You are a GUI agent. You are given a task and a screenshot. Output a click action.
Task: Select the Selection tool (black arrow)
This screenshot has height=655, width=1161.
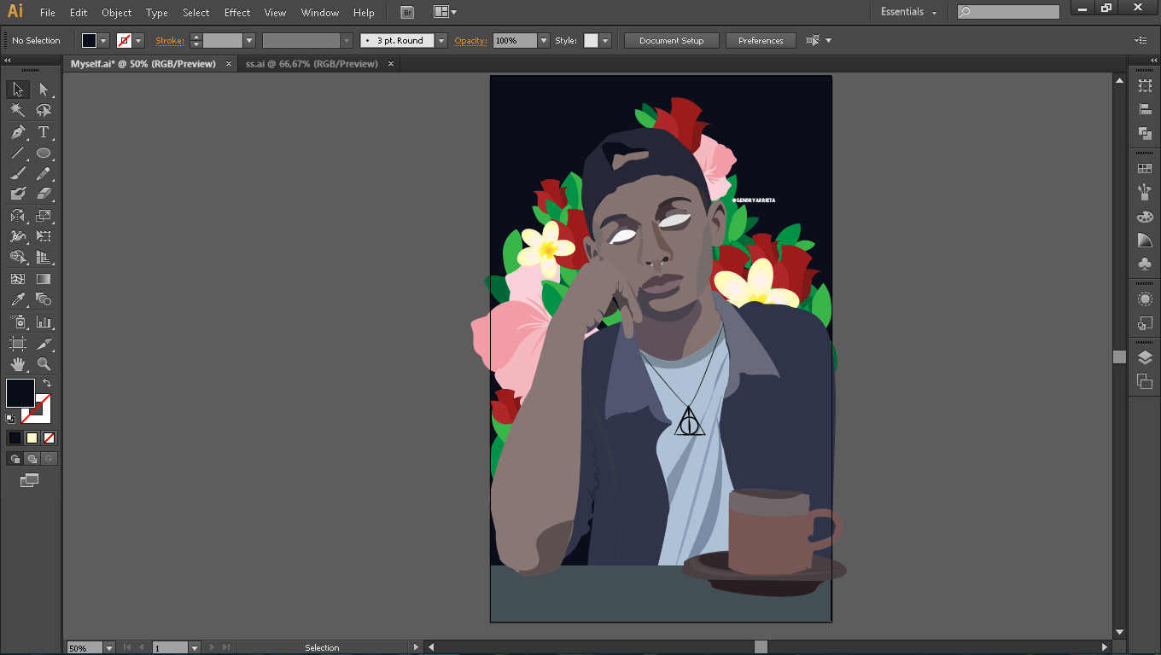18,90
